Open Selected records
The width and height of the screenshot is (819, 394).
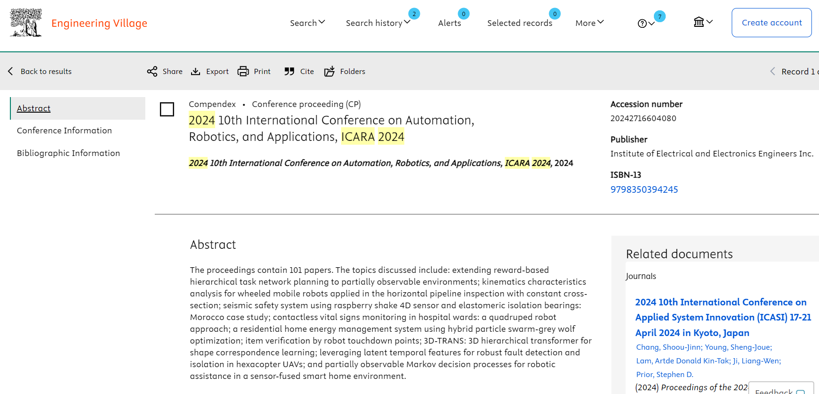click(x=520, y=23)
